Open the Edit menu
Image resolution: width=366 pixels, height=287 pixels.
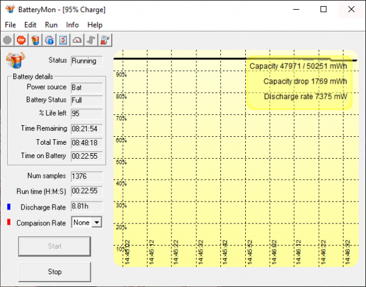[x=30, y=25]
